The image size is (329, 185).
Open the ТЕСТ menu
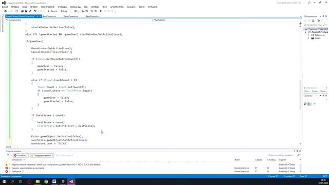(x=104, y=7)
